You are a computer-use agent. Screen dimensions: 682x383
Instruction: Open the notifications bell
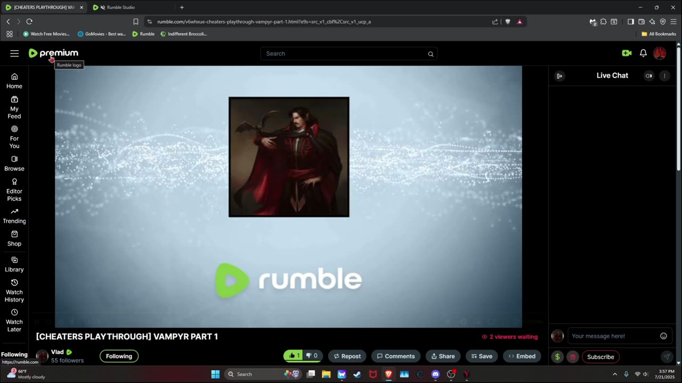point(643,53)
